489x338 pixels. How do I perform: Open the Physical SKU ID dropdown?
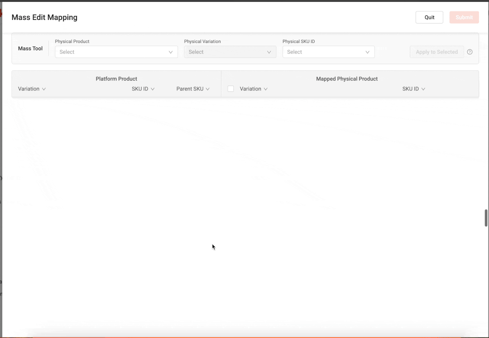coord(328,52)
